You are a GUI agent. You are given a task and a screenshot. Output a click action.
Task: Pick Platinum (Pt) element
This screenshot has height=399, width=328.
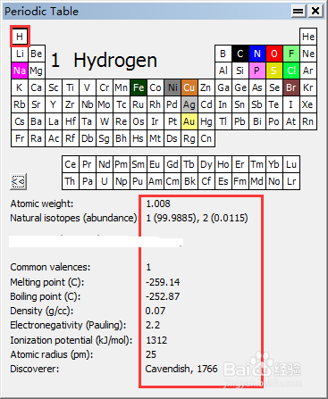point(172,121)
